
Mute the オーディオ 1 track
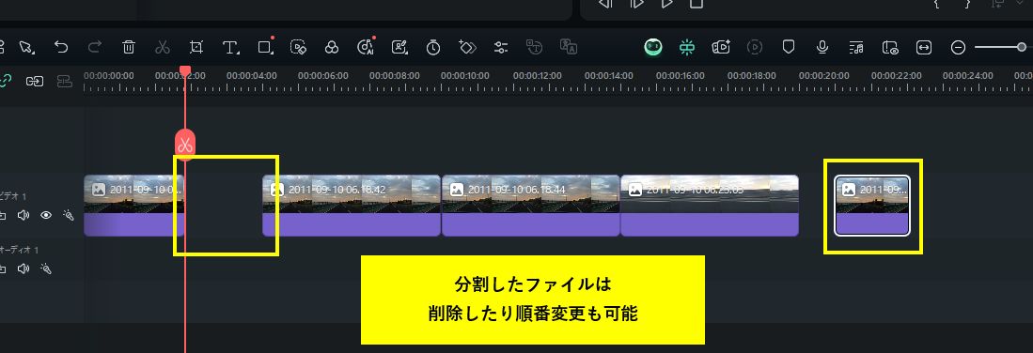click(23, 269)
